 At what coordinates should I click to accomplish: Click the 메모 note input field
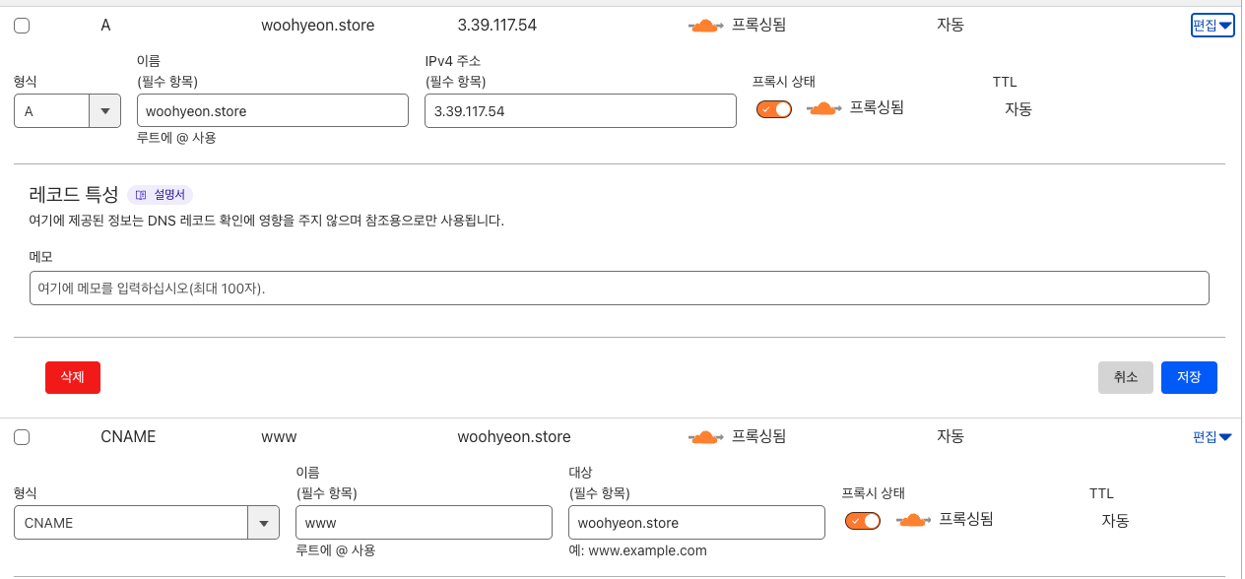(x=620, y=289)
